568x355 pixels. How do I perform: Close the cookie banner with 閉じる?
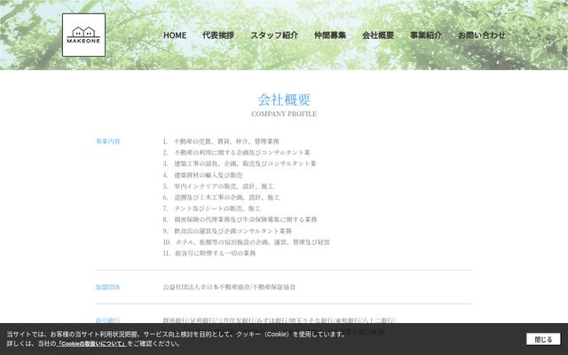(x=543, y=339)
